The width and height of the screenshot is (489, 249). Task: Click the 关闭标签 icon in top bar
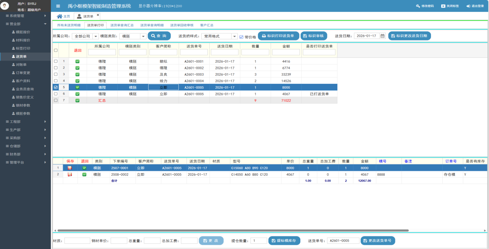pyautogui.click(x=443, y=6)
